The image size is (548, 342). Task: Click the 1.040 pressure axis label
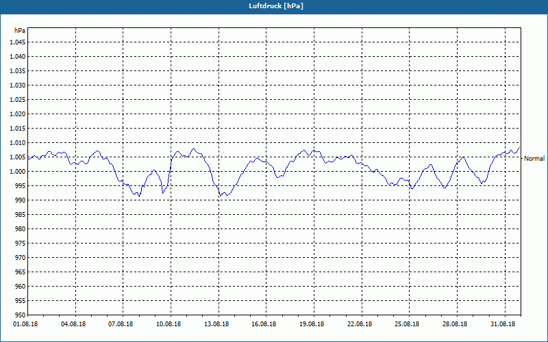point(17,57)
